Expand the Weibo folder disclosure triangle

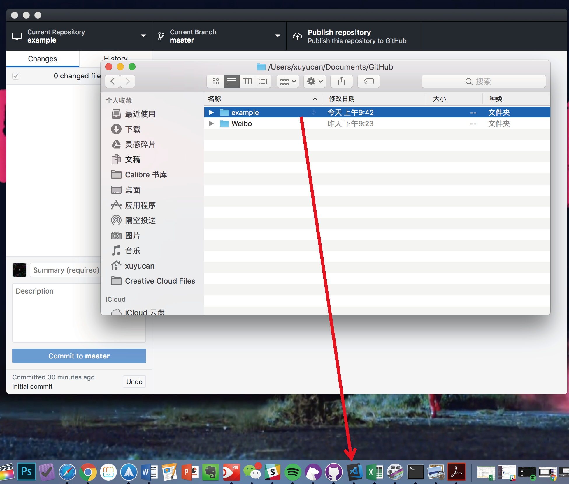point(212,123)
